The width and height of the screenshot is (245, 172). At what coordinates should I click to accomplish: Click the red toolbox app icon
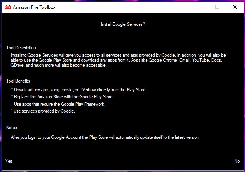[7, 7]
